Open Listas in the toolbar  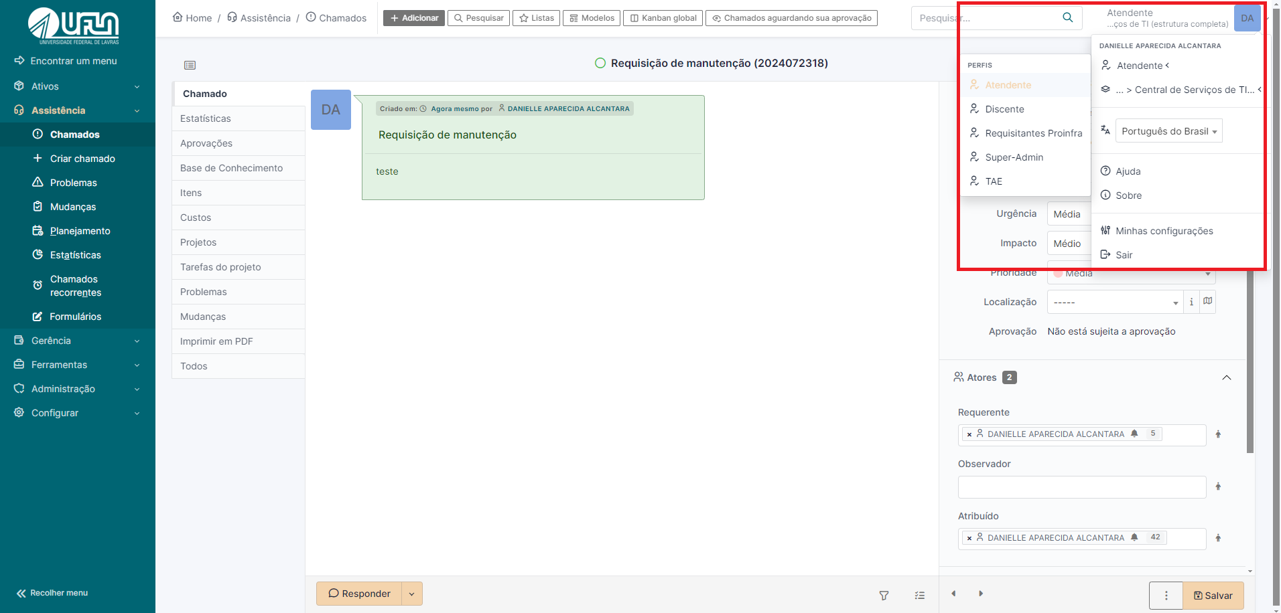537,18
